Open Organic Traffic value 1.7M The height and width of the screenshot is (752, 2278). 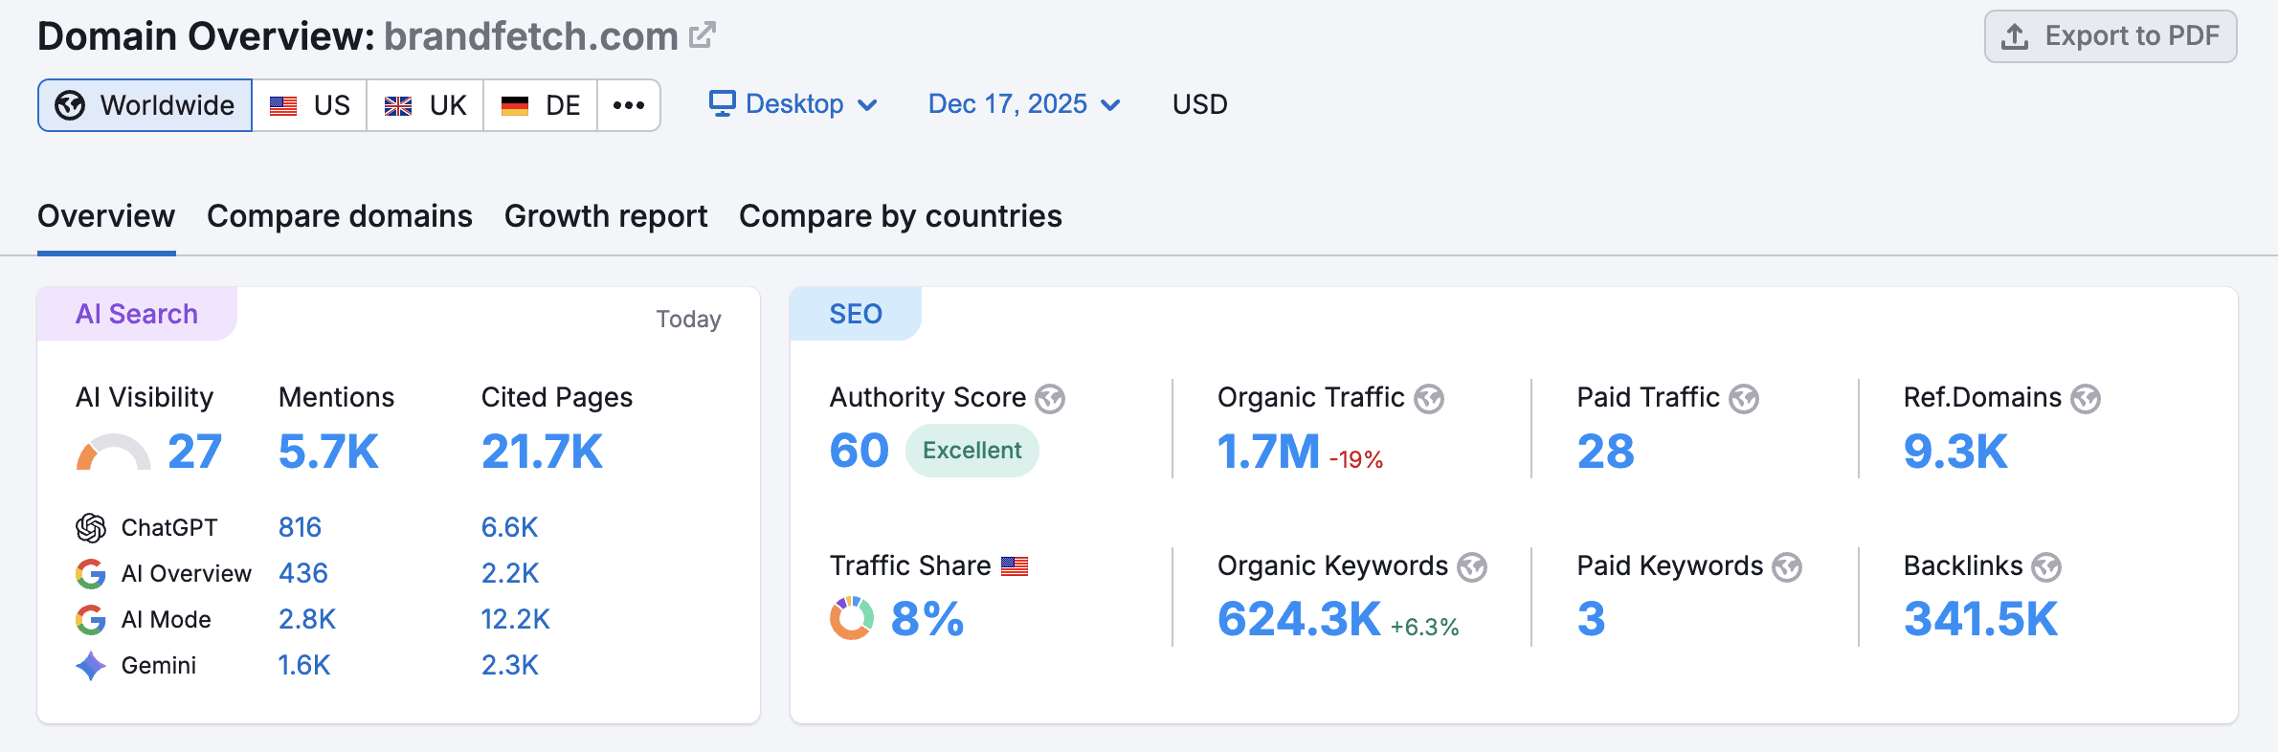(x=1268, y=452)
